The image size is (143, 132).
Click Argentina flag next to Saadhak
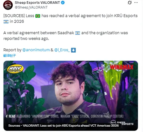[77, 33]
